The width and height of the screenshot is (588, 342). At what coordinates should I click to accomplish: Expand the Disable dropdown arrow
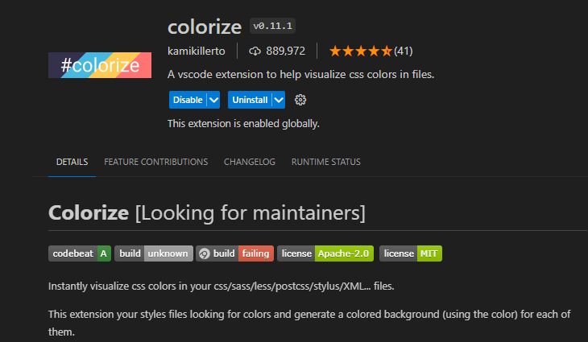coord(213,100)
